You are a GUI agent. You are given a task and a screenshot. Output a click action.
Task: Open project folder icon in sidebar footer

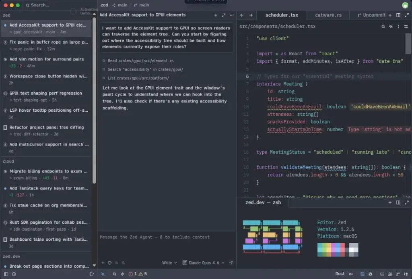[92, 274]
